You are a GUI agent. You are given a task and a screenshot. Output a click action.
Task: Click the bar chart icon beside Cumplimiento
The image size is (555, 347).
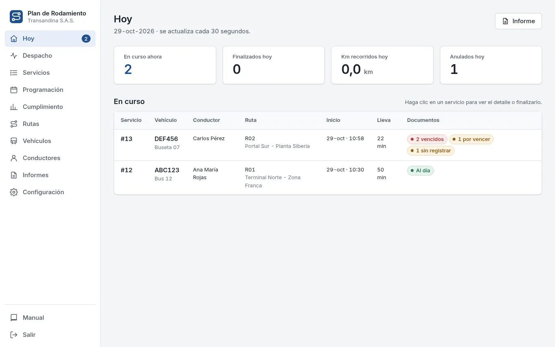click(x=14, y=107)
